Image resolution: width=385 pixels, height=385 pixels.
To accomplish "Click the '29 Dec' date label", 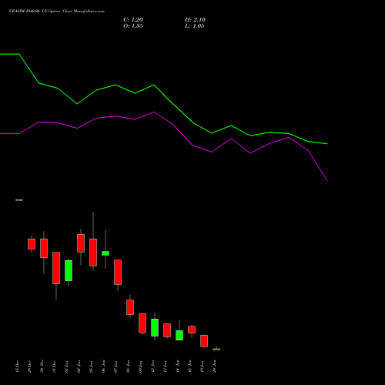I will [29, 367].
